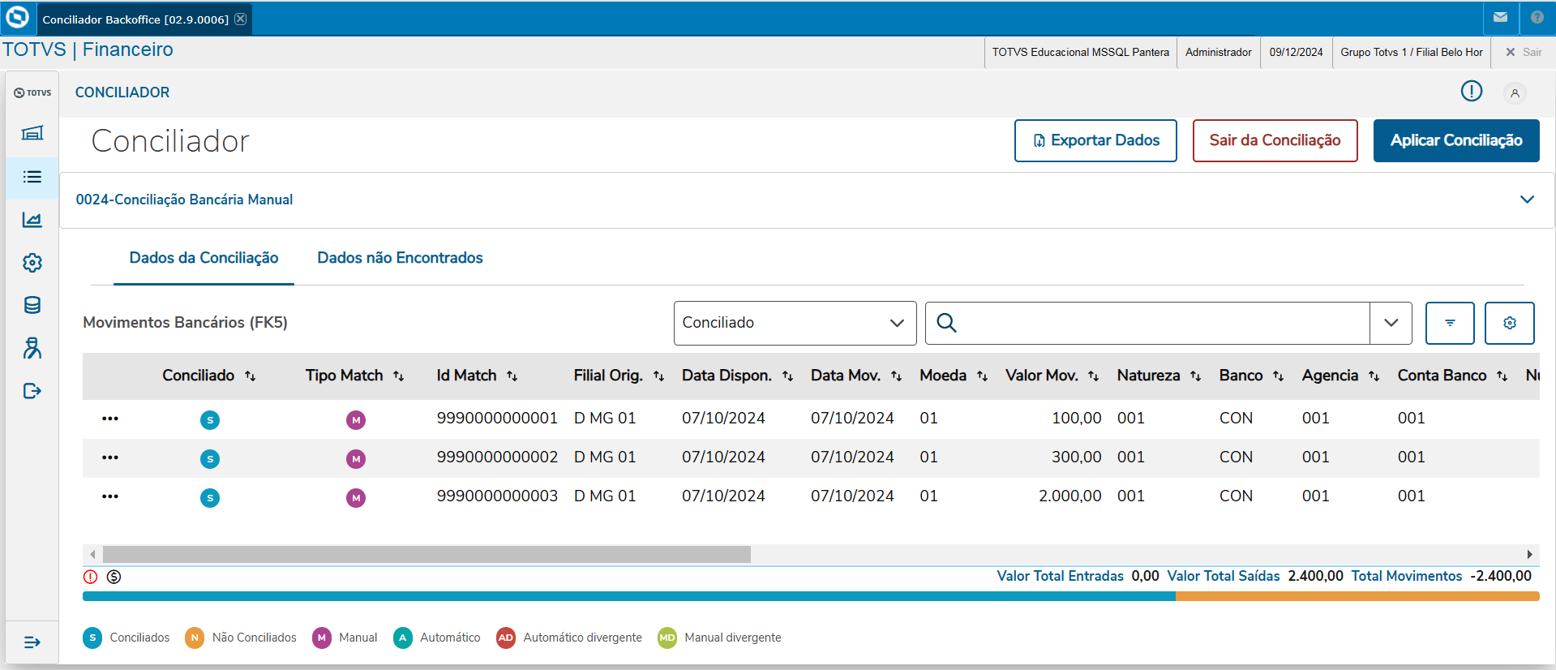
Task: Expand the search field options arrow
Action: [x=1391, y=323]
